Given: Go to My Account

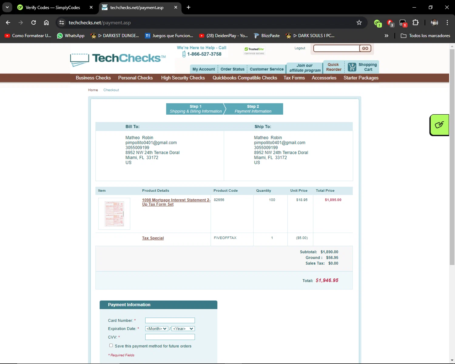Looking at the screenshot, I should click(x=204, y=69).
